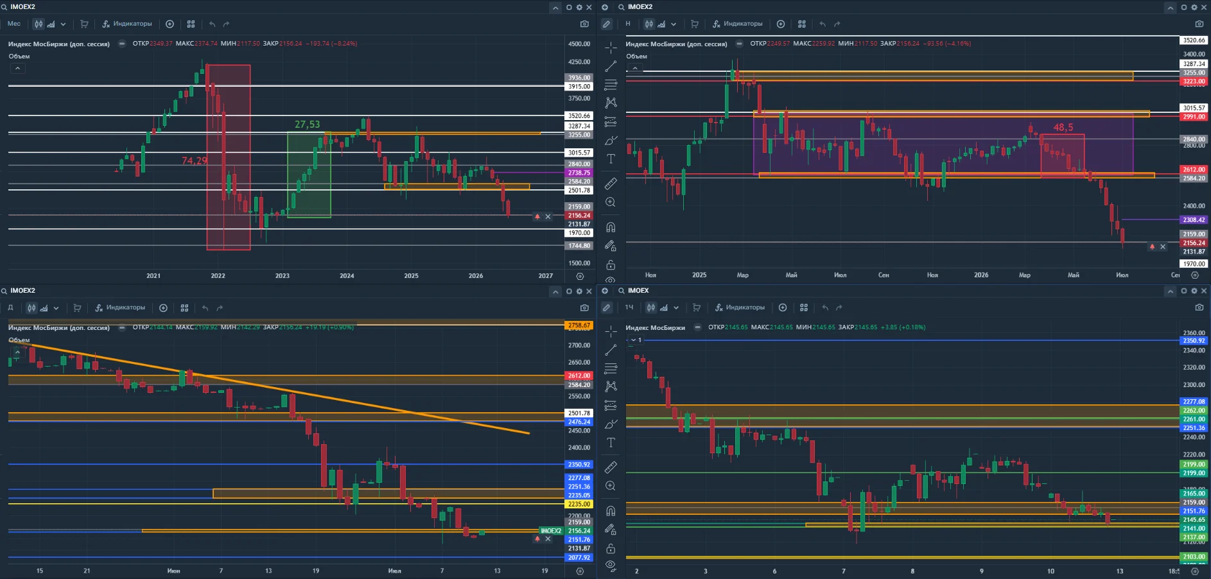Undo last action in monthly chart toolbar
This screenshot has height=579, width=1211.
point(212,24)
